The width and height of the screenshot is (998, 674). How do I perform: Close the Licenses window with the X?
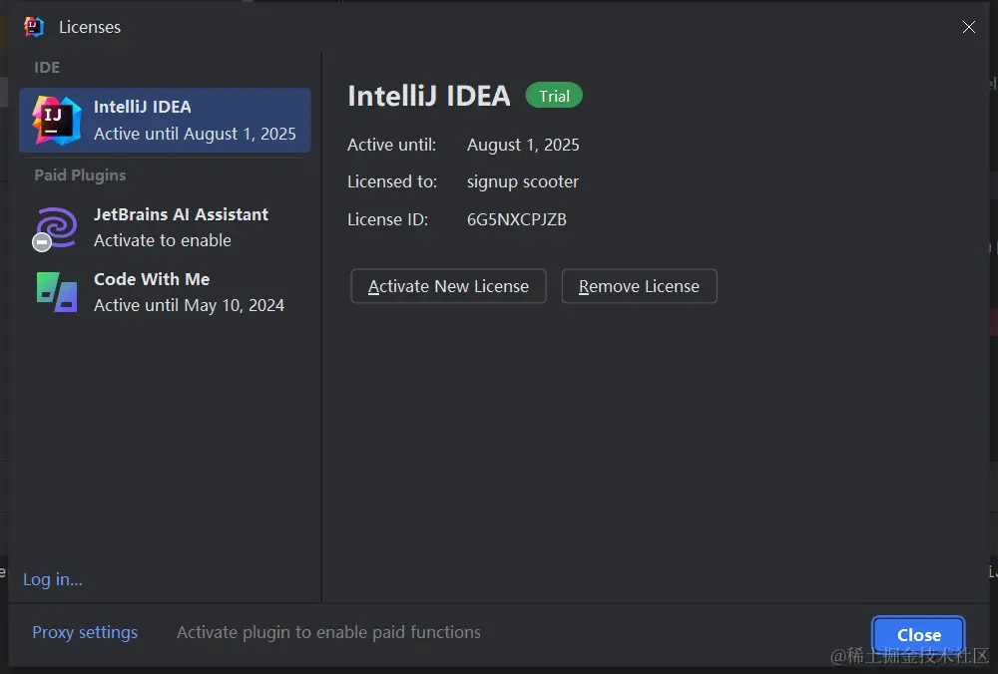point(968,27)
